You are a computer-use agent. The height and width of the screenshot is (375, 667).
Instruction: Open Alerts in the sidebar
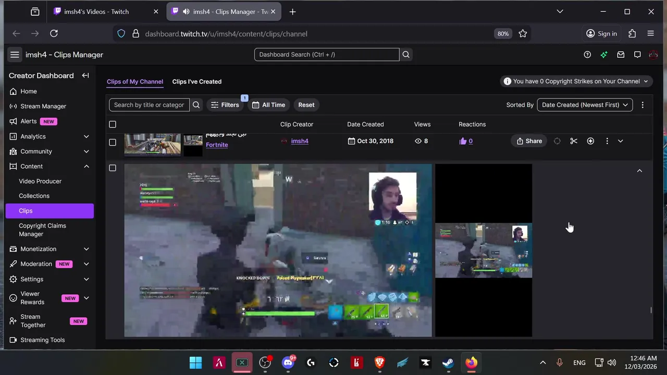pyautogui.click(x=29, y=121)
